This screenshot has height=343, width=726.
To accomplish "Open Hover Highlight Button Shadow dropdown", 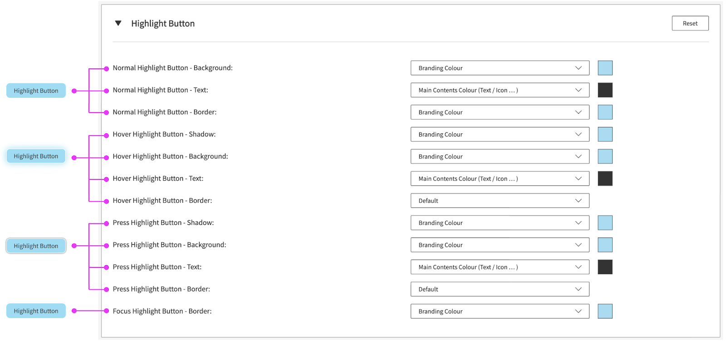I will (500, 135).
